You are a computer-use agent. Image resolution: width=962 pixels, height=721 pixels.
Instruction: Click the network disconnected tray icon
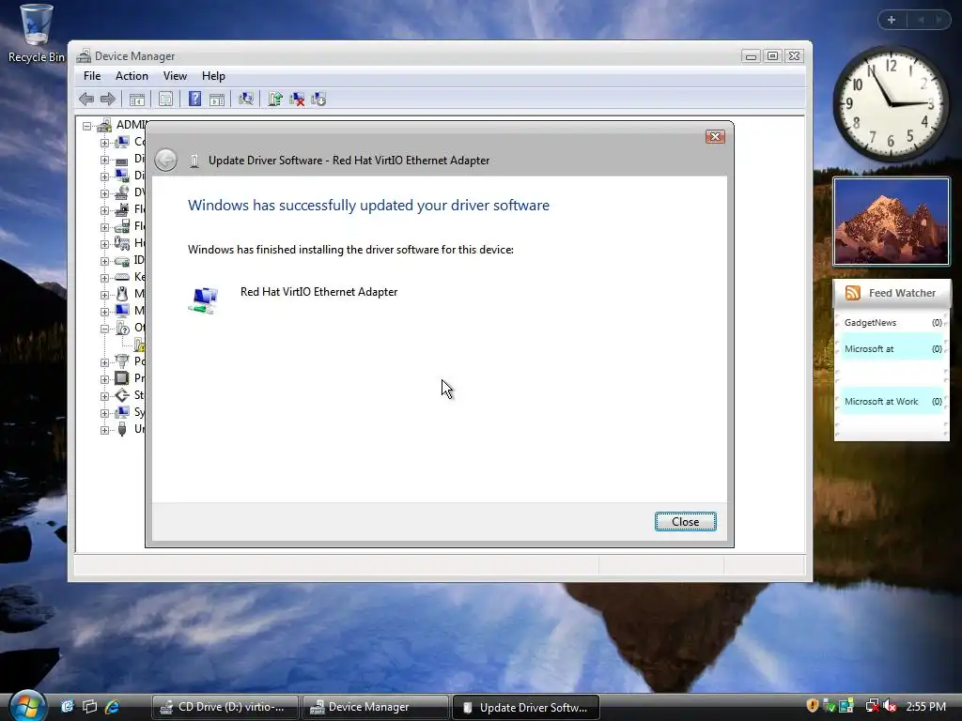[872, 706]
